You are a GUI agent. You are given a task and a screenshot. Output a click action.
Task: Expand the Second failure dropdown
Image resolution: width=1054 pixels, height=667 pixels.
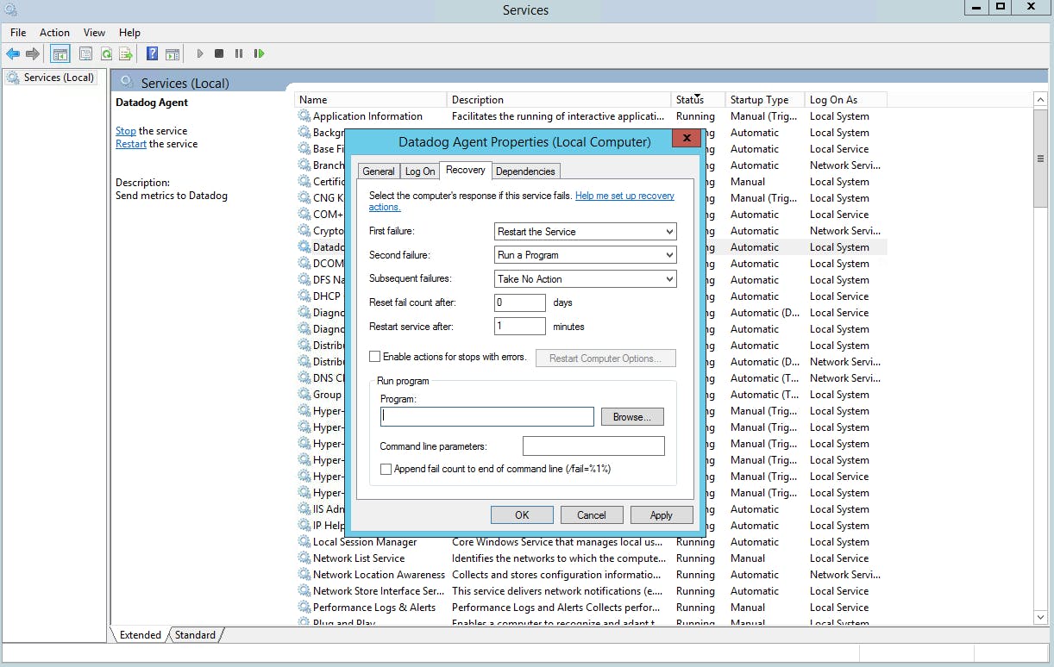click(586, 255)
